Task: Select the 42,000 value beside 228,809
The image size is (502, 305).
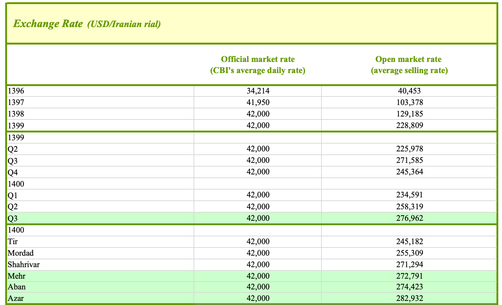Action: coord(258,125)
